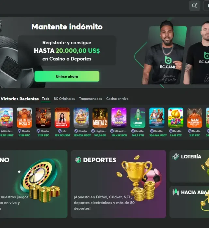Switch to BC Originales tab
The height and width of the screenshot is (228, 209).
[x=64, y=99]
